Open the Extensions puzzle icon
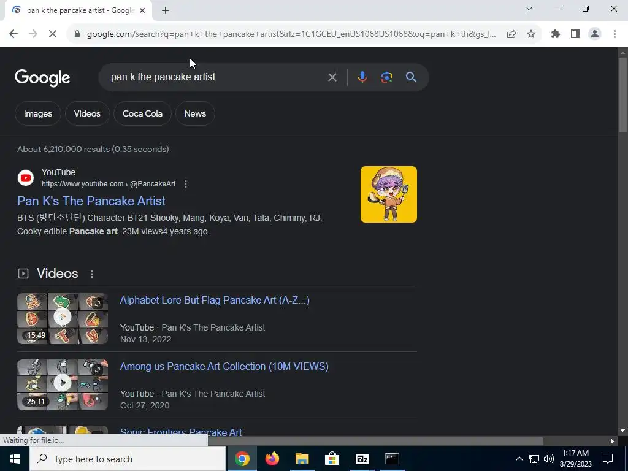628x471 pixels. (x=556, y=34)
